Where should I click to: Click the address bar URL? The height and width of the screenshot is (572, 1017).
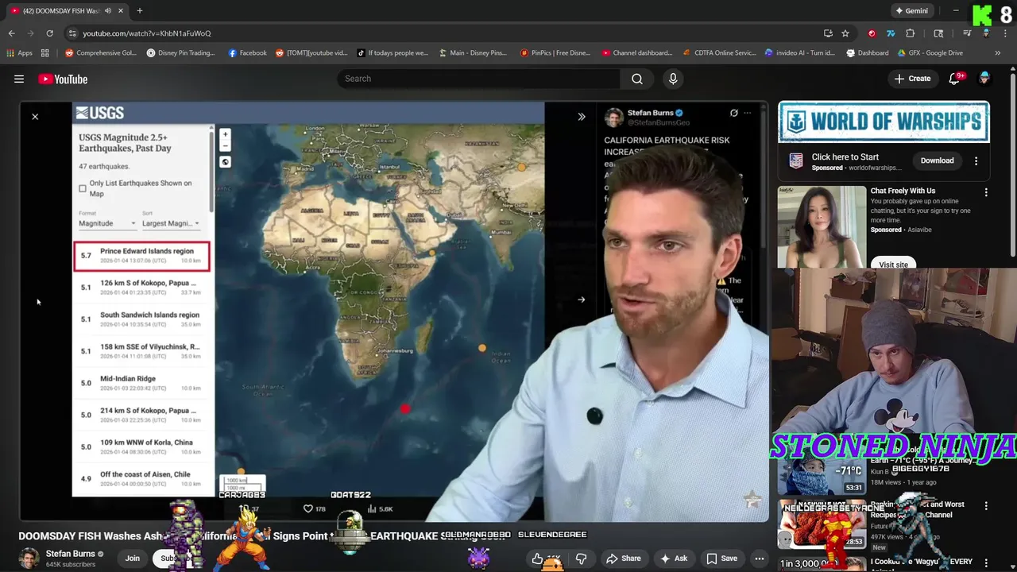coord(147,33)
